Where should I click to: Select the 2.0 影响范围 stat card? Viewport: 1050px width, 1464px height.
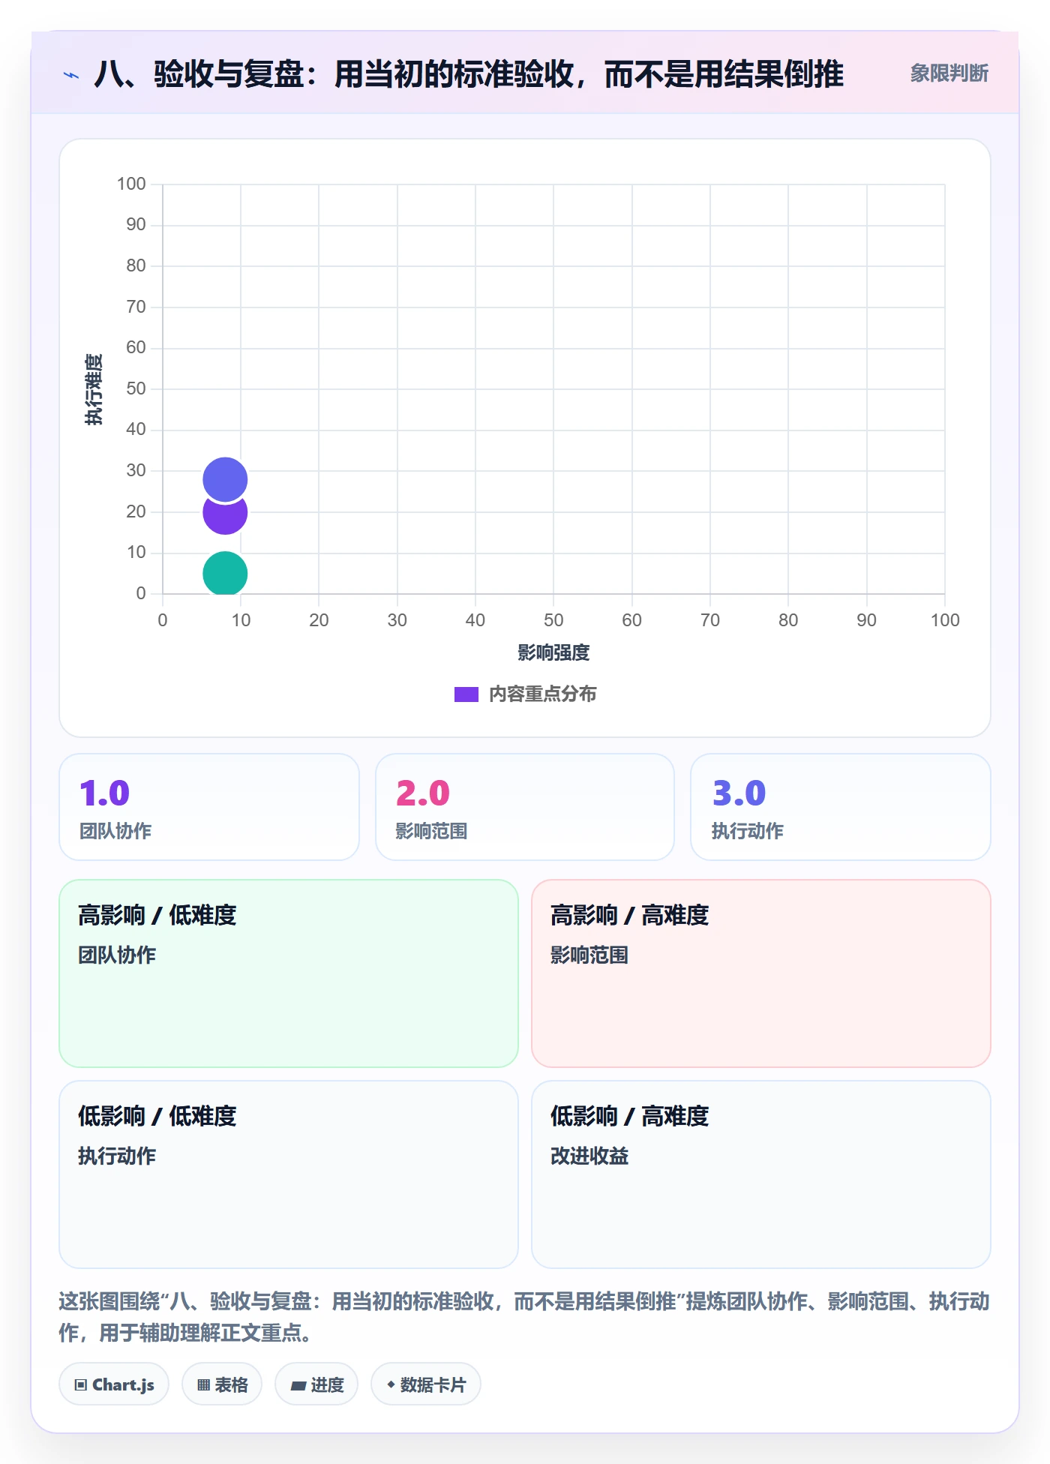coord(525,807)
